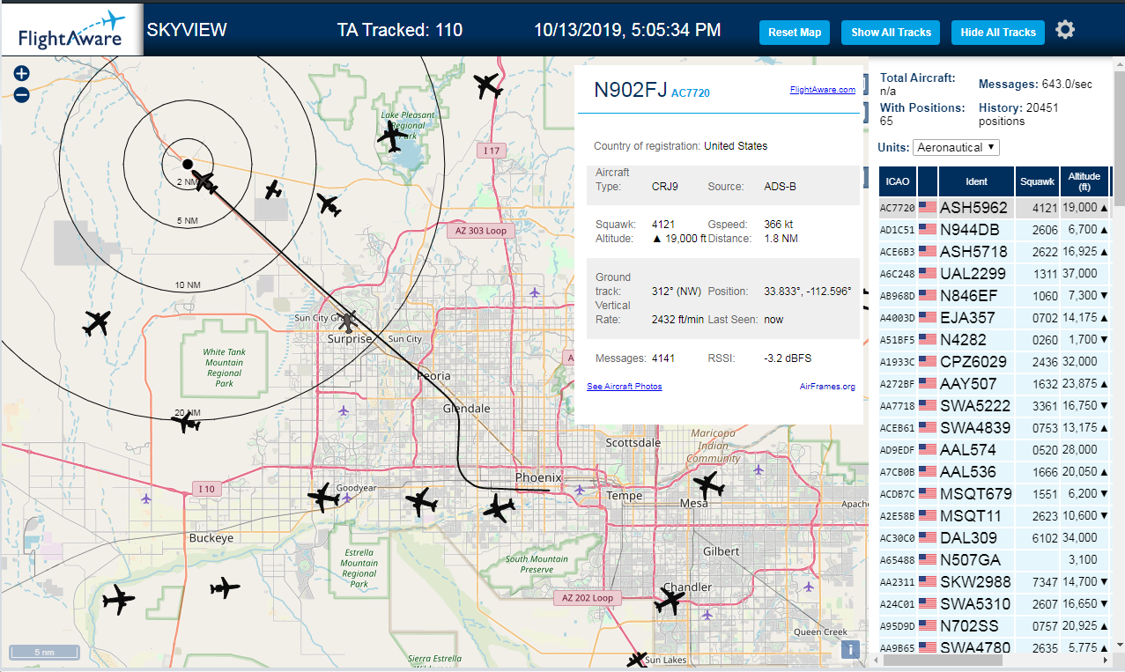Click US flag in DAL309 row

tap(928, 538)
